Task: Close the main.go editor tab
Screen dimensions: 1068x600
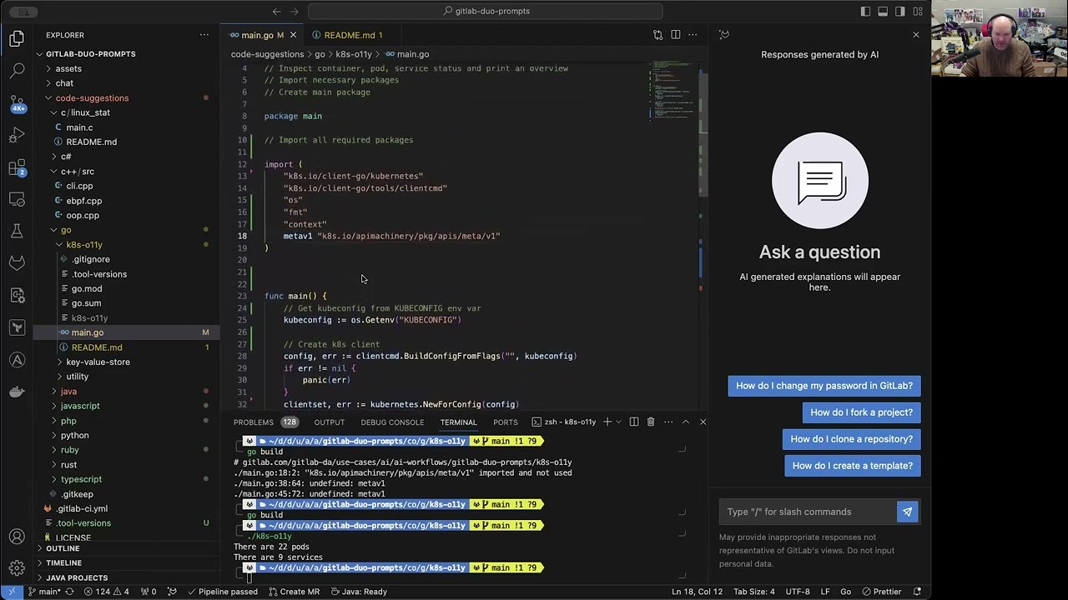Action: [x=293, y=35]
